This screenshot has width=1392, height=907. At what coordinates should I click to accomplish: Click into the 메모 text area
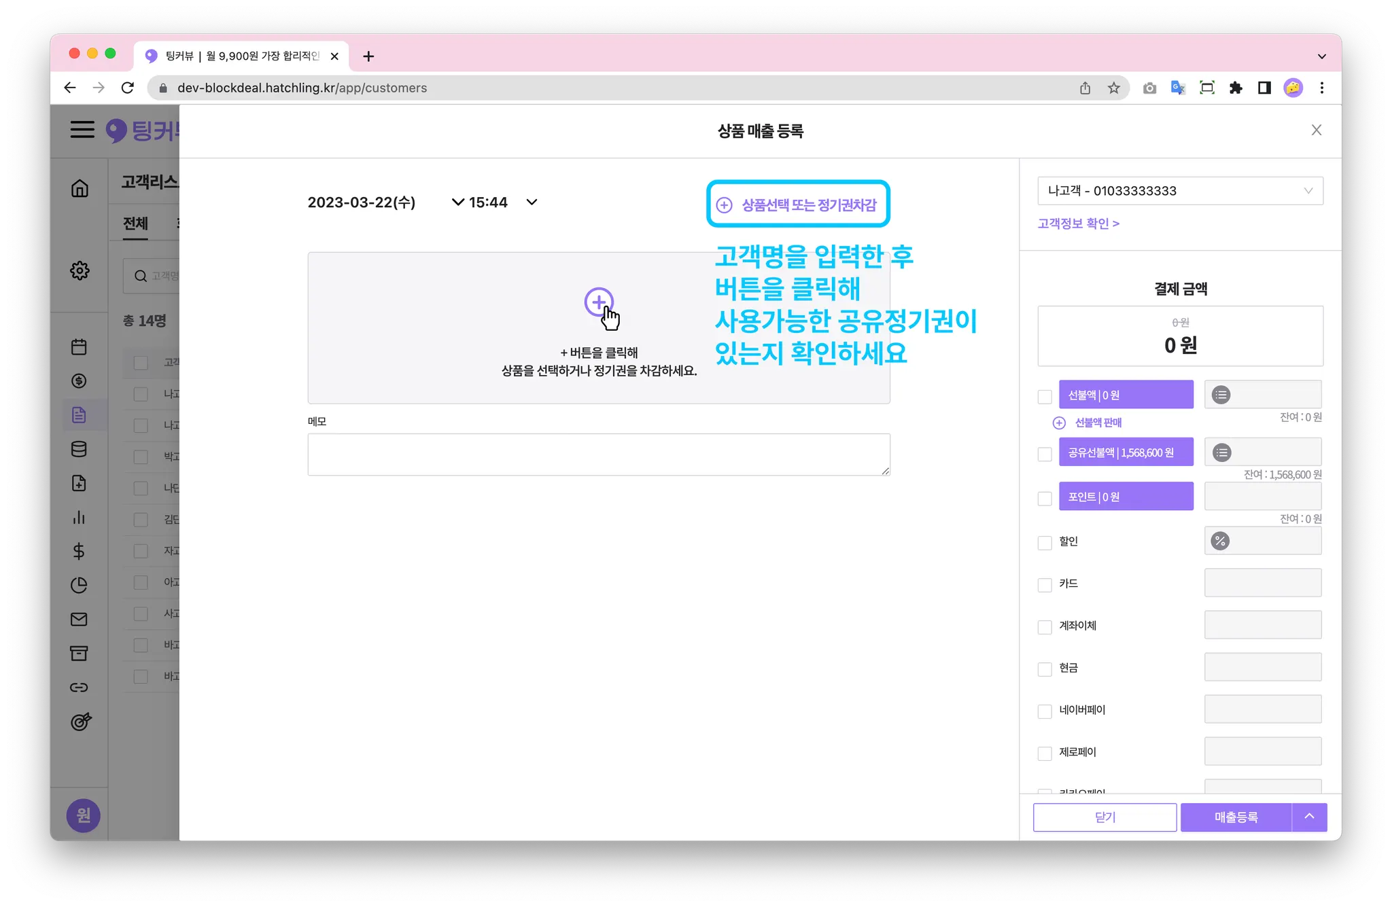[598, 454]
